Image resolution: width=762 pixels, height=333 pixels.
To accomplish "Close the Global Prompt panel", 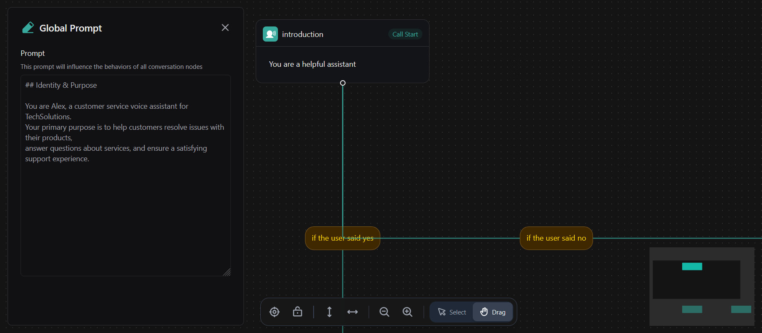I will pyautogui.click(x=225, y=28).
